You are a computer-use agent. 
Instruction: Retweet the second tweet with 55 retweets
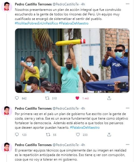(48, 134)
